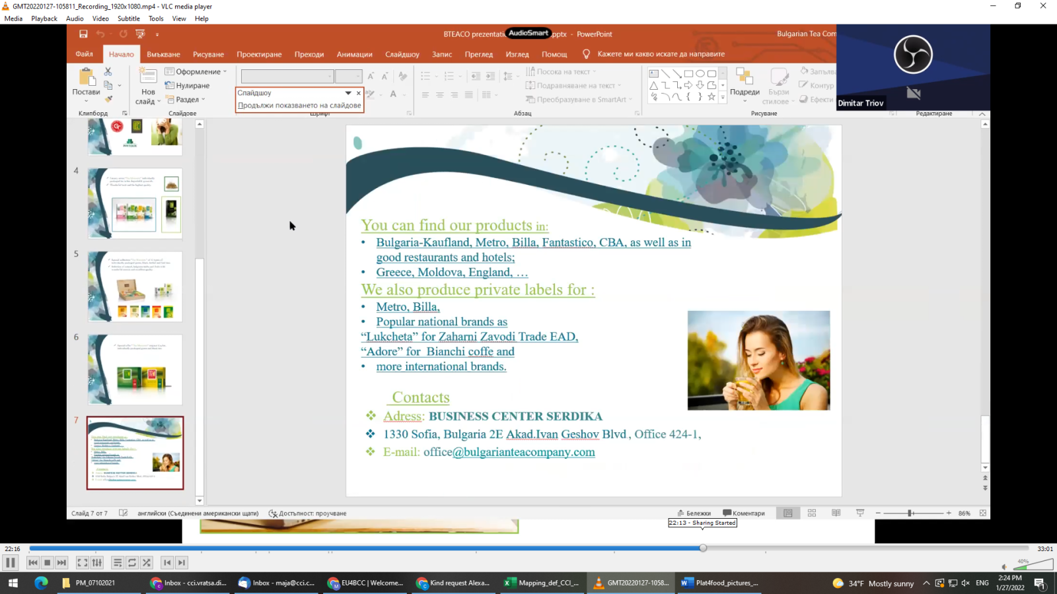Click PowerPoint Save icon in quick access
1057x594 pixels.
pos(83,34)
